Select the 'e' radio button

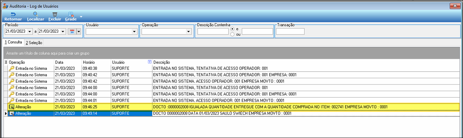232,29
